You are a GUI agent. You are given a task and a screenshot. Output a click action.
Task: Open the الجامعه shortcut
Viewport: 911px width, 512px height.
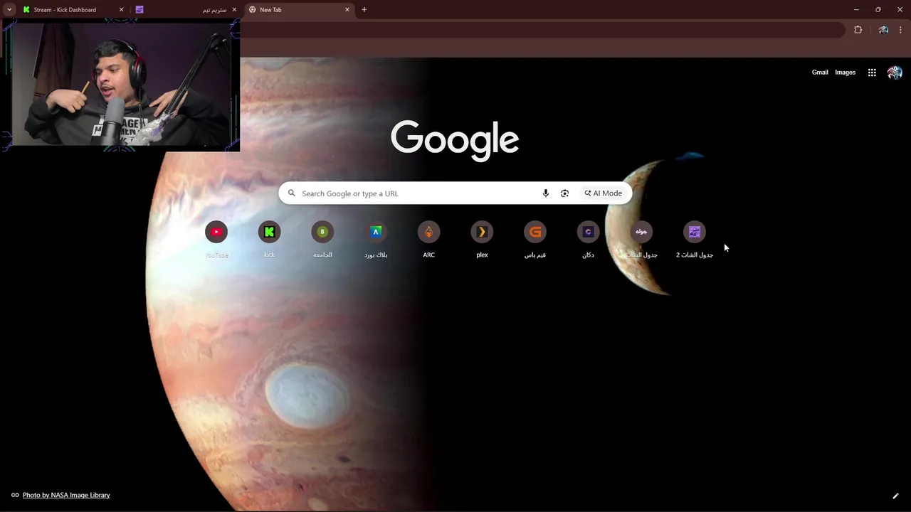322,240
